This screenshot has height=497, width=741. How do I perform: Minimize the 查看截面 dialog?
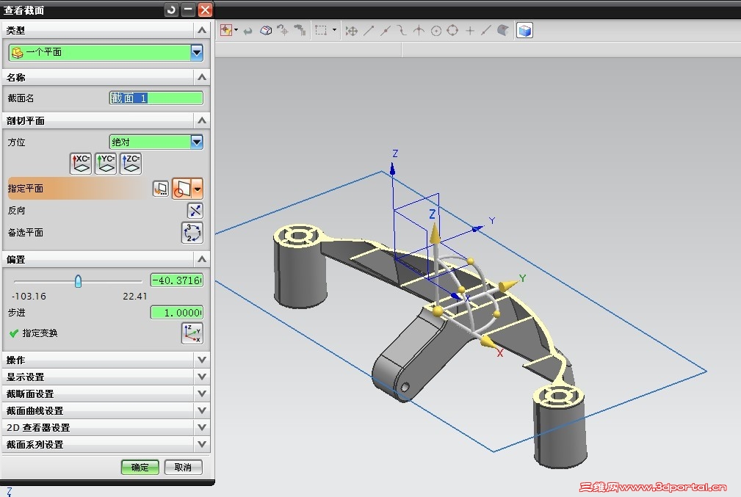point(188,10)
